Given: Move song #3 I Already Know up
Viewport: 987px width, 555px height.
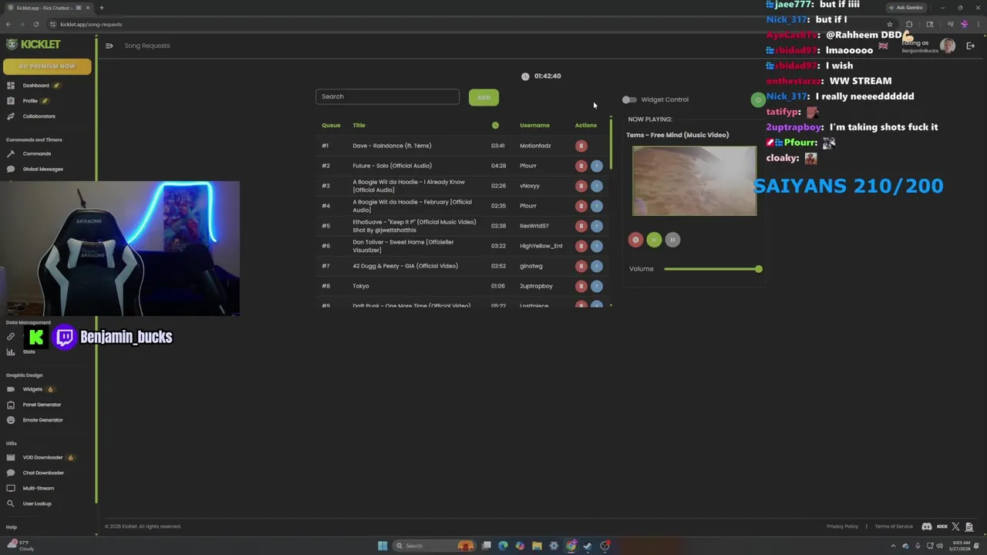Looking at the screenshot, I should 596,186.
